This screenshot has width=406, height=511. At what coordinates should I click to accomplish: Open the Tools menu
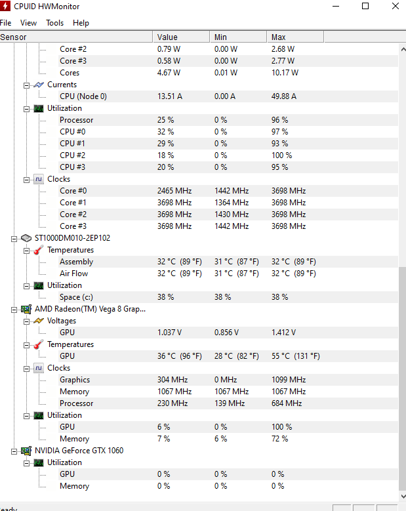tap(54, 23)
